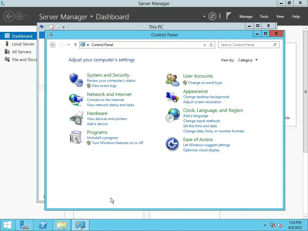The height and width of the screenshot is (231, 308).
Task: Click Add a device link
Action: [x=97, y=124]
